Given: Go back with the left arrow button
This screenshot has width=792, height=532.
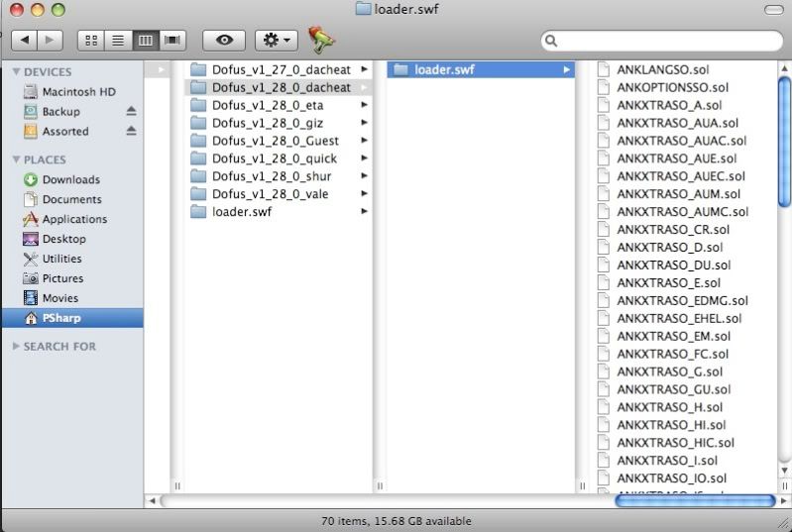Looking at the screenshot, I should pos(24,41).
